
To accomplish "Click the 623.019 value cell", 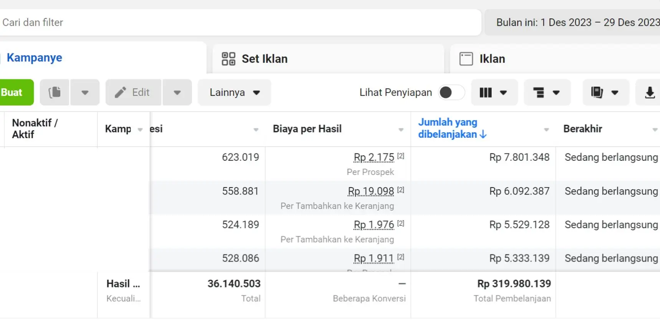I will [240, 157].
